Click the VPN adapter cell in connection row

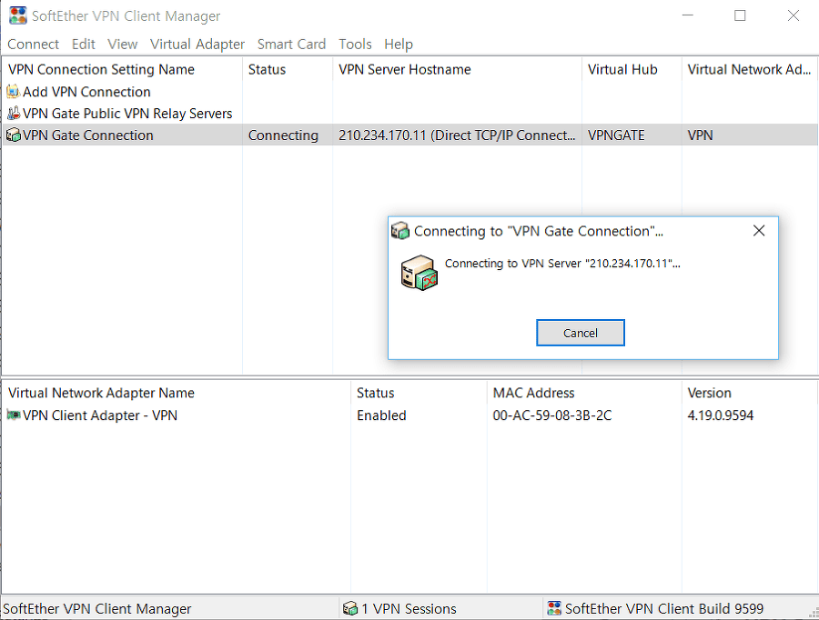tap(700, 135)
